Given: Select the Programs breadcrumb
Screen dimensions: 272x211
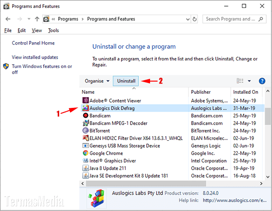Looking at the screenshot, I should click(x=68, y=19).
